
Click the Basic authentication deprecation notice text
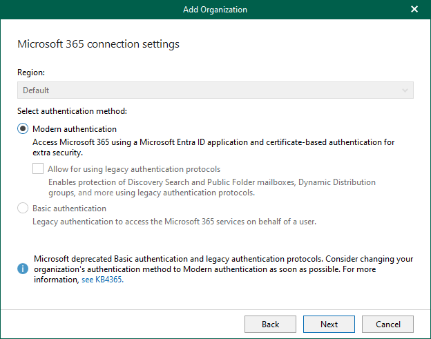point(222,264)
